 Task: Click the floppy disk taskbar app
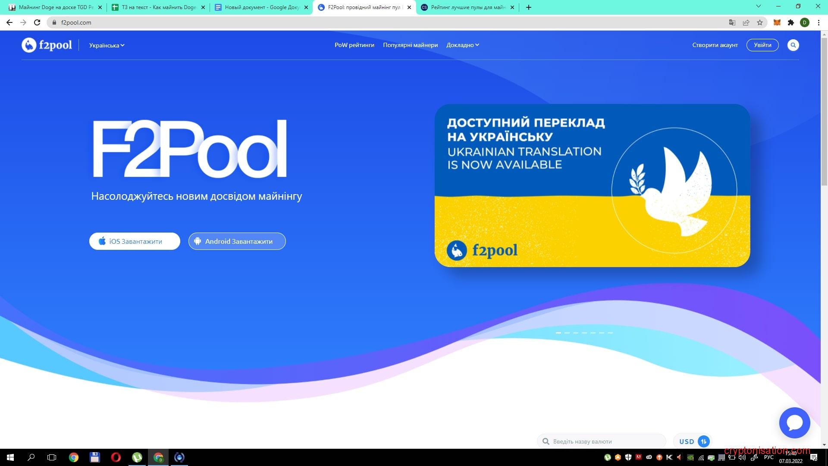point(95,457)
